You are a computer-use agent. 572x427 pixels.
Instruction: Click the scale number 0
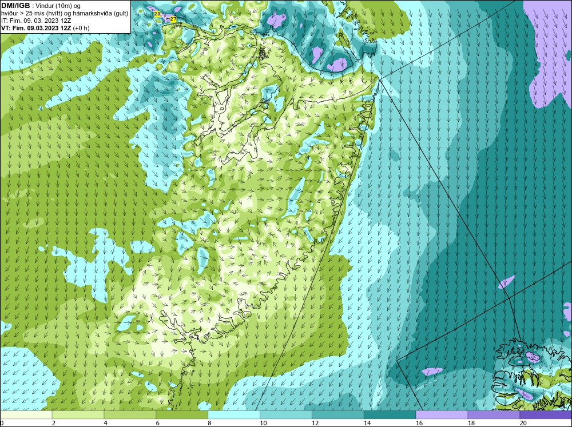2,424
